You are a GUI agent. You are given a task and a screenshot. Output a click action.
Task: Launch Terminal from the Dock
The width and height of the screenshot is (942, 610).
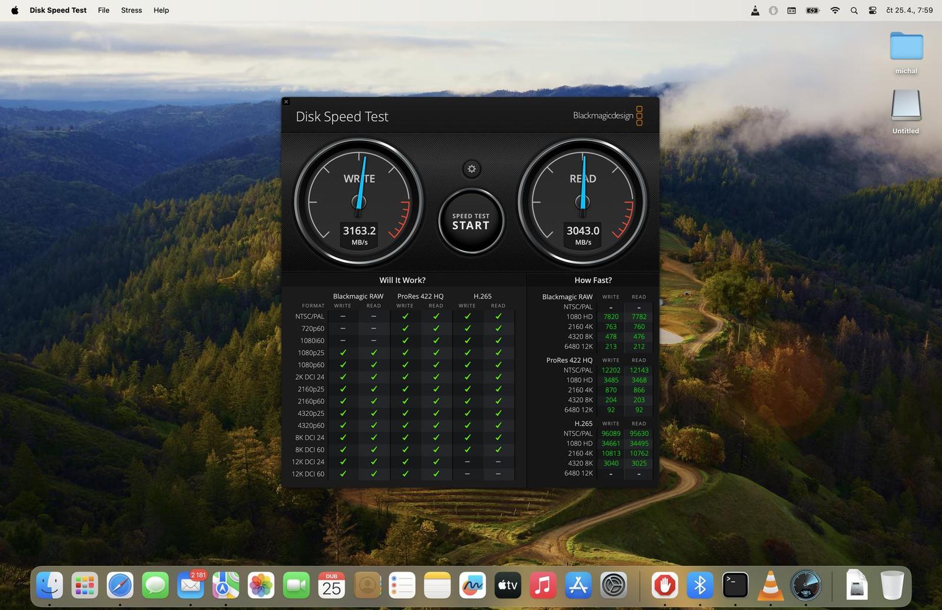point(735,586)
